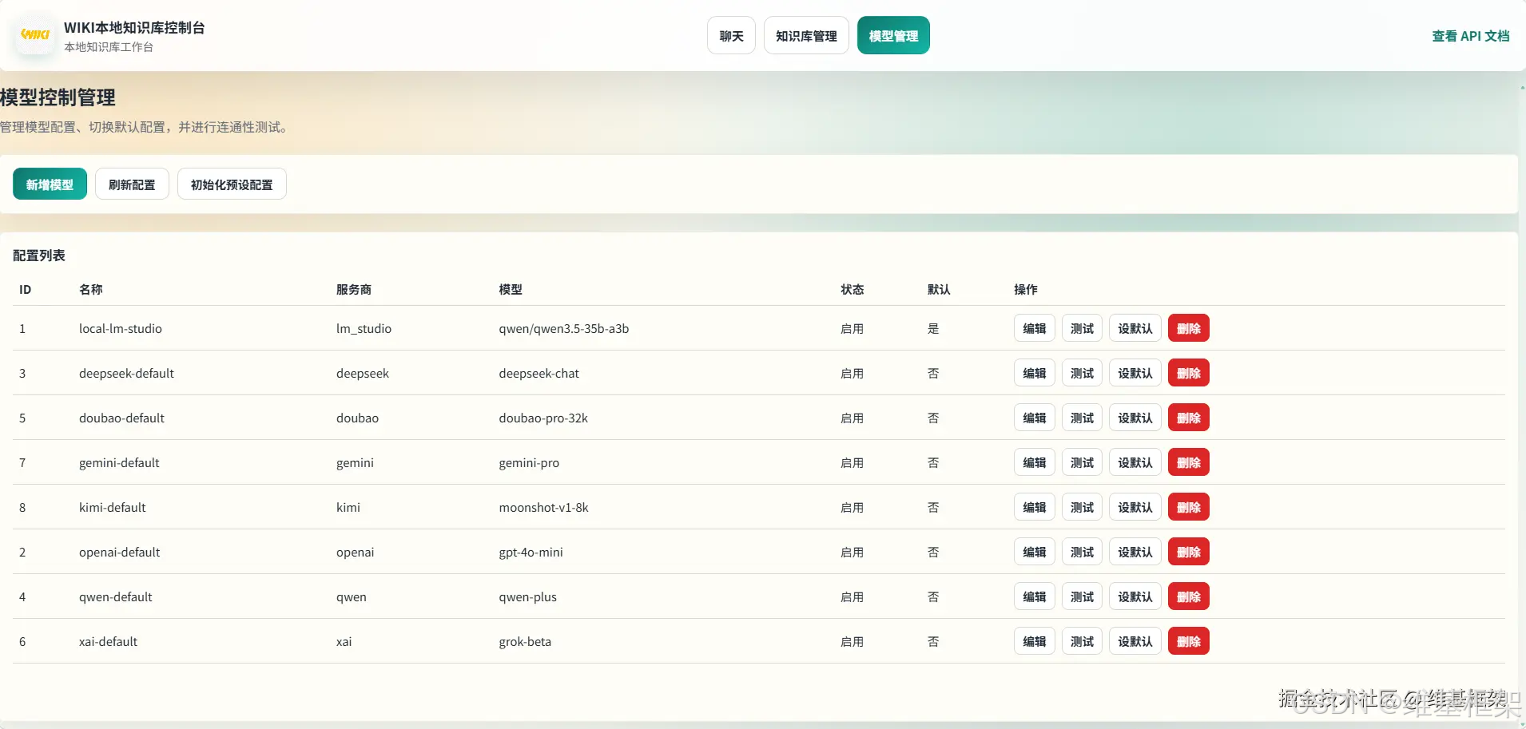Open 查看 API 文档 link

pos(1470,36)
